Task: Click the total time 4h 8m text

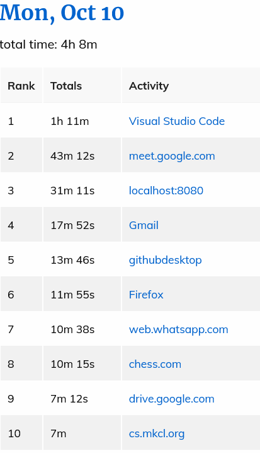Action: (x=48, y=45)
